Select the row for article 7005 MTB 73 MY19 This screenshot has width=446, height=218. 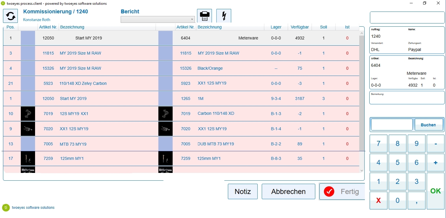coord(104,144)
